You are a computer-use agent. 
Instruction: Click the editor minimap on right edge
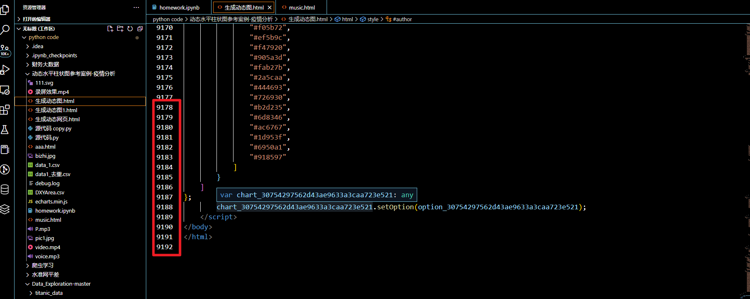748,161
